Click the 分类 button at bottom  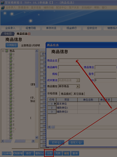click(x=49, y=153)
